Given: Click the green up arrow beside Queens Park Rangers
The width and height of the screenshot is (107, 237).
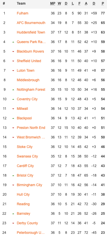Looking at the screenshot, I should (x=13, y=42).
